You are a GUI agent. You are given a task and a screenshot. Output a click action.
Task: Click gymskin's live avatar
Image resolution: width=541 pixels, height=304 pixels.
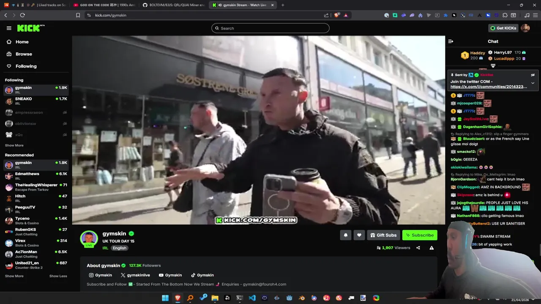click(89, 239)
